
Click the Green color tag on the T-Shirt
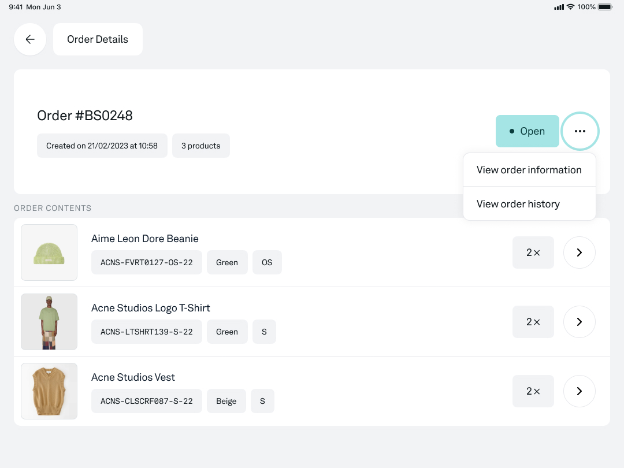pyautogui.click(x=227, y=332)
